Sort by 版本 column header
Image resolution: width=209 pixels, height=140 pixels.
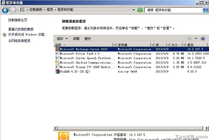tap(197, 45)
